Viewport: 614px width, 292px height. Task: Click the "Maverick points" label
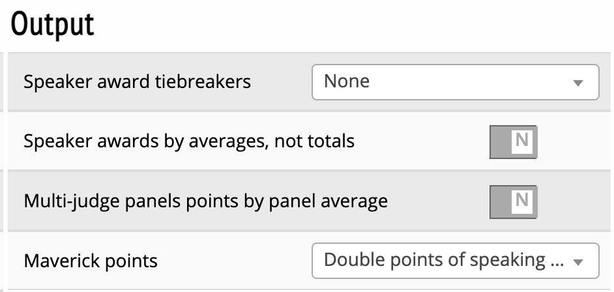click(91, 261)
